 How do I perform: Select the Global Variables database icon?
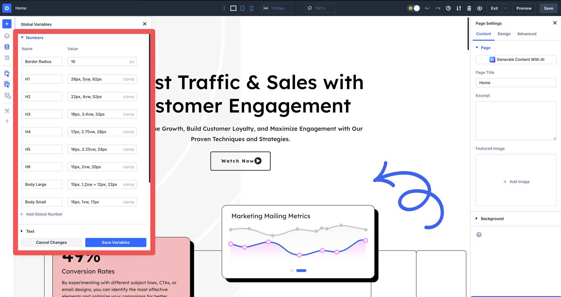[7, 47]
